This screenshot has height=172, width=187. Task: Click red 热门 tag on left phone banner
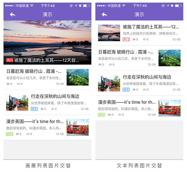coord(9,60)
